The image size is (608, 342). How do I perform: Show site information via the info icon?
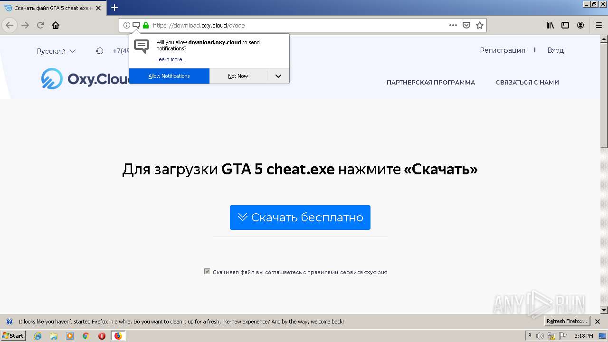click(x=127, y=25)
